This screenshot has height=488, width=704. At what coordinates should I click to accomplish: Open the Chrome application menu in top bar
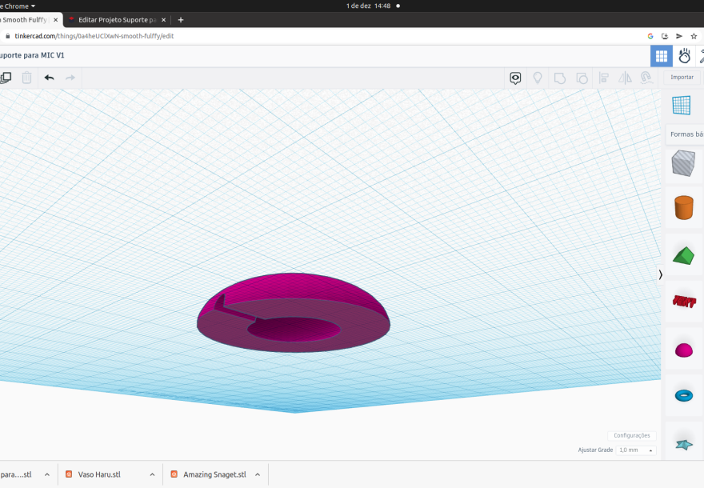pos(18,6)
